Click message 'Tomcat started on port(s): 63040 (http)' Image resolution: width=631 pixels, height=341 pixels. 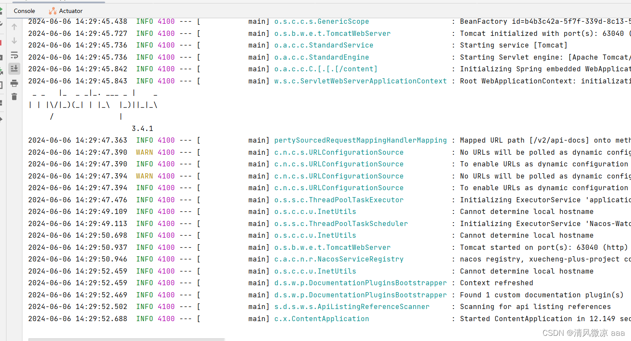[544, 247]
